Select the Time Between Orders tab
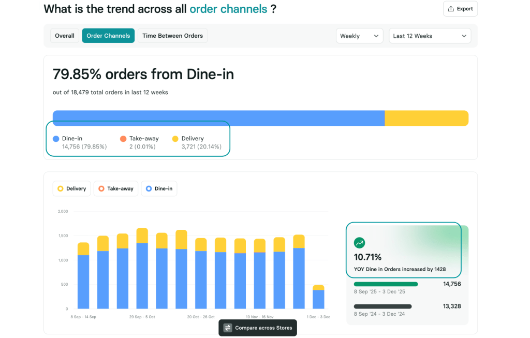The image size is (530, 338). (172, 35)
